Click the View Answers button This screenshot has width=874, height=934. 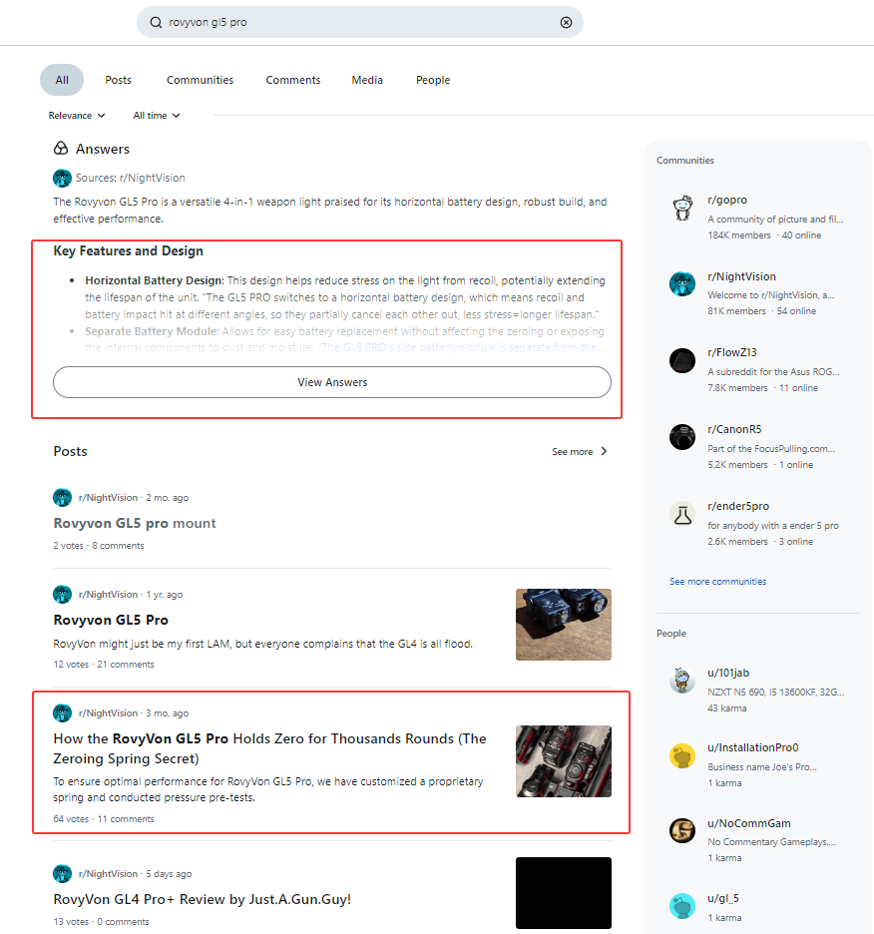(332, 382)
